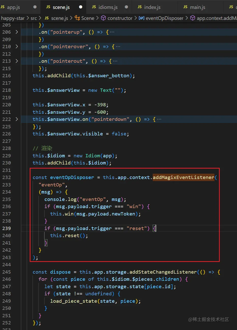Viewport: 237px width, 330px height.
Task: Close idioms.js via its unsaved dot
Action: (x=126, y=7)
